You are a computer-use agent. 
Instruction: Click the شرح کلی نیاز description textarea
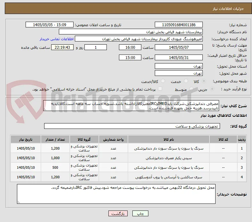[131, 106]
